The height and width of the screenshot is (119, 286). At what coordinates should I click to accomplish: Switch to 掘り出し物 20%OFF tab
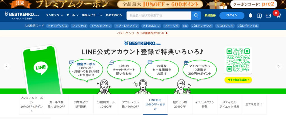coord(180,105)
